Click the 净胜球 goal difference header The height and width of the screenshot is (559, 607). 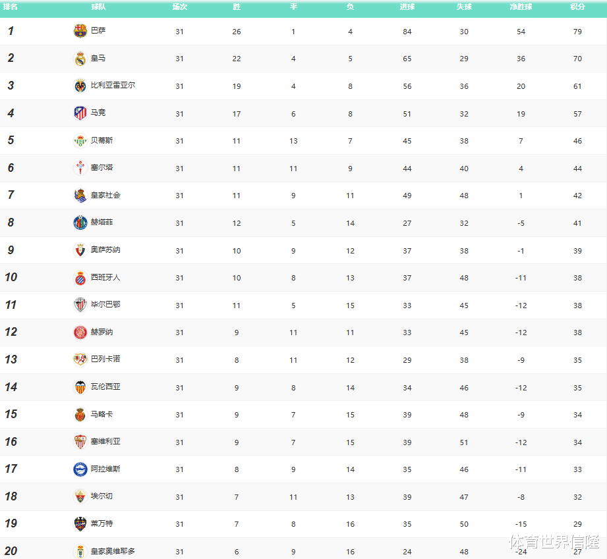point(521,7)
